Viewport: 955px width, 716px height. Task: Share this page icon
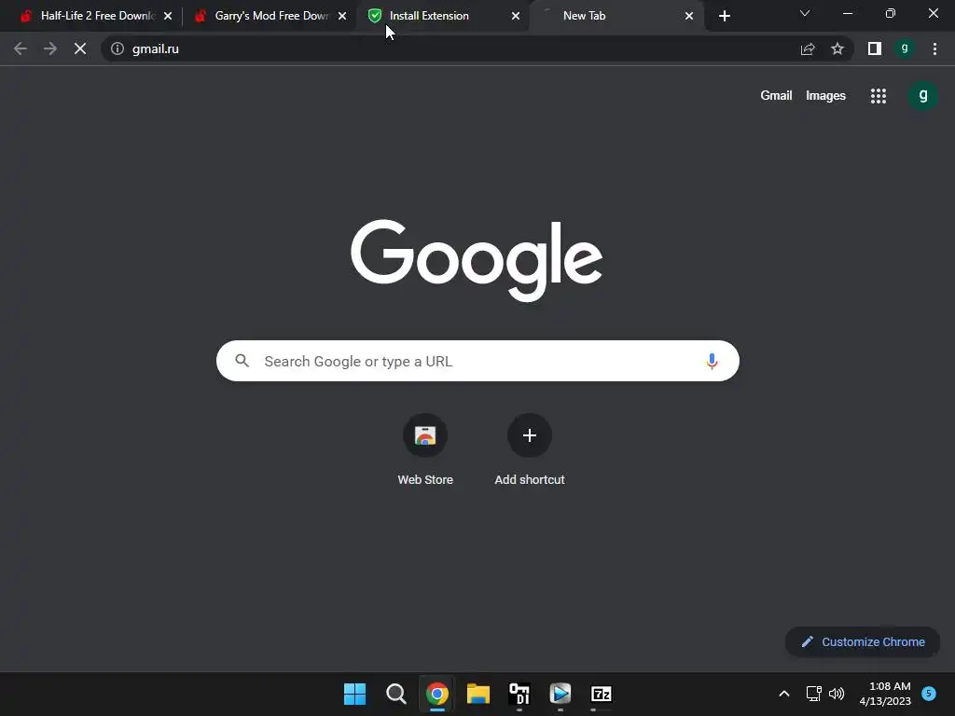(x=808, y=48)
